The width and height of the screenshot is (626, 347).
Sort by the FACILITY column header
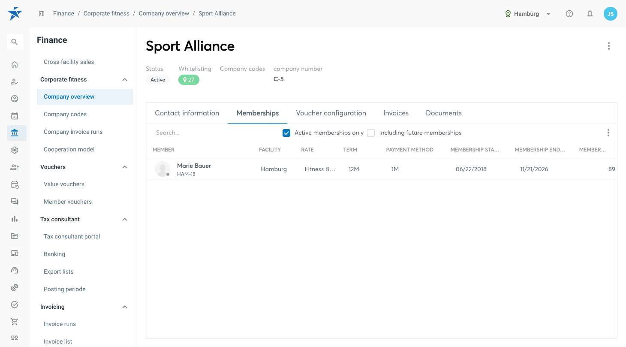270,150
